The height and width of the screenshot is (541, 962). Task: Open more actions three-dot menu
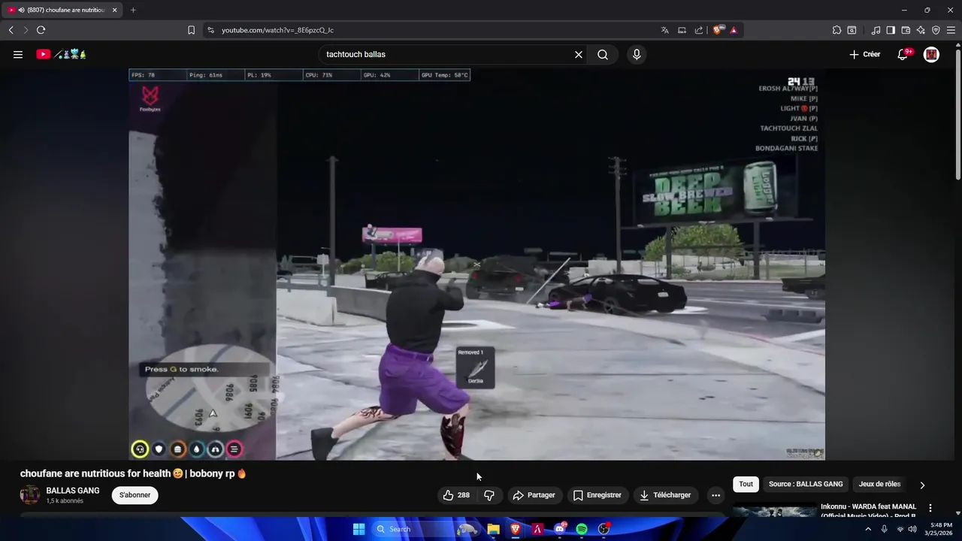pyautogui.click(x=715, y=495)
